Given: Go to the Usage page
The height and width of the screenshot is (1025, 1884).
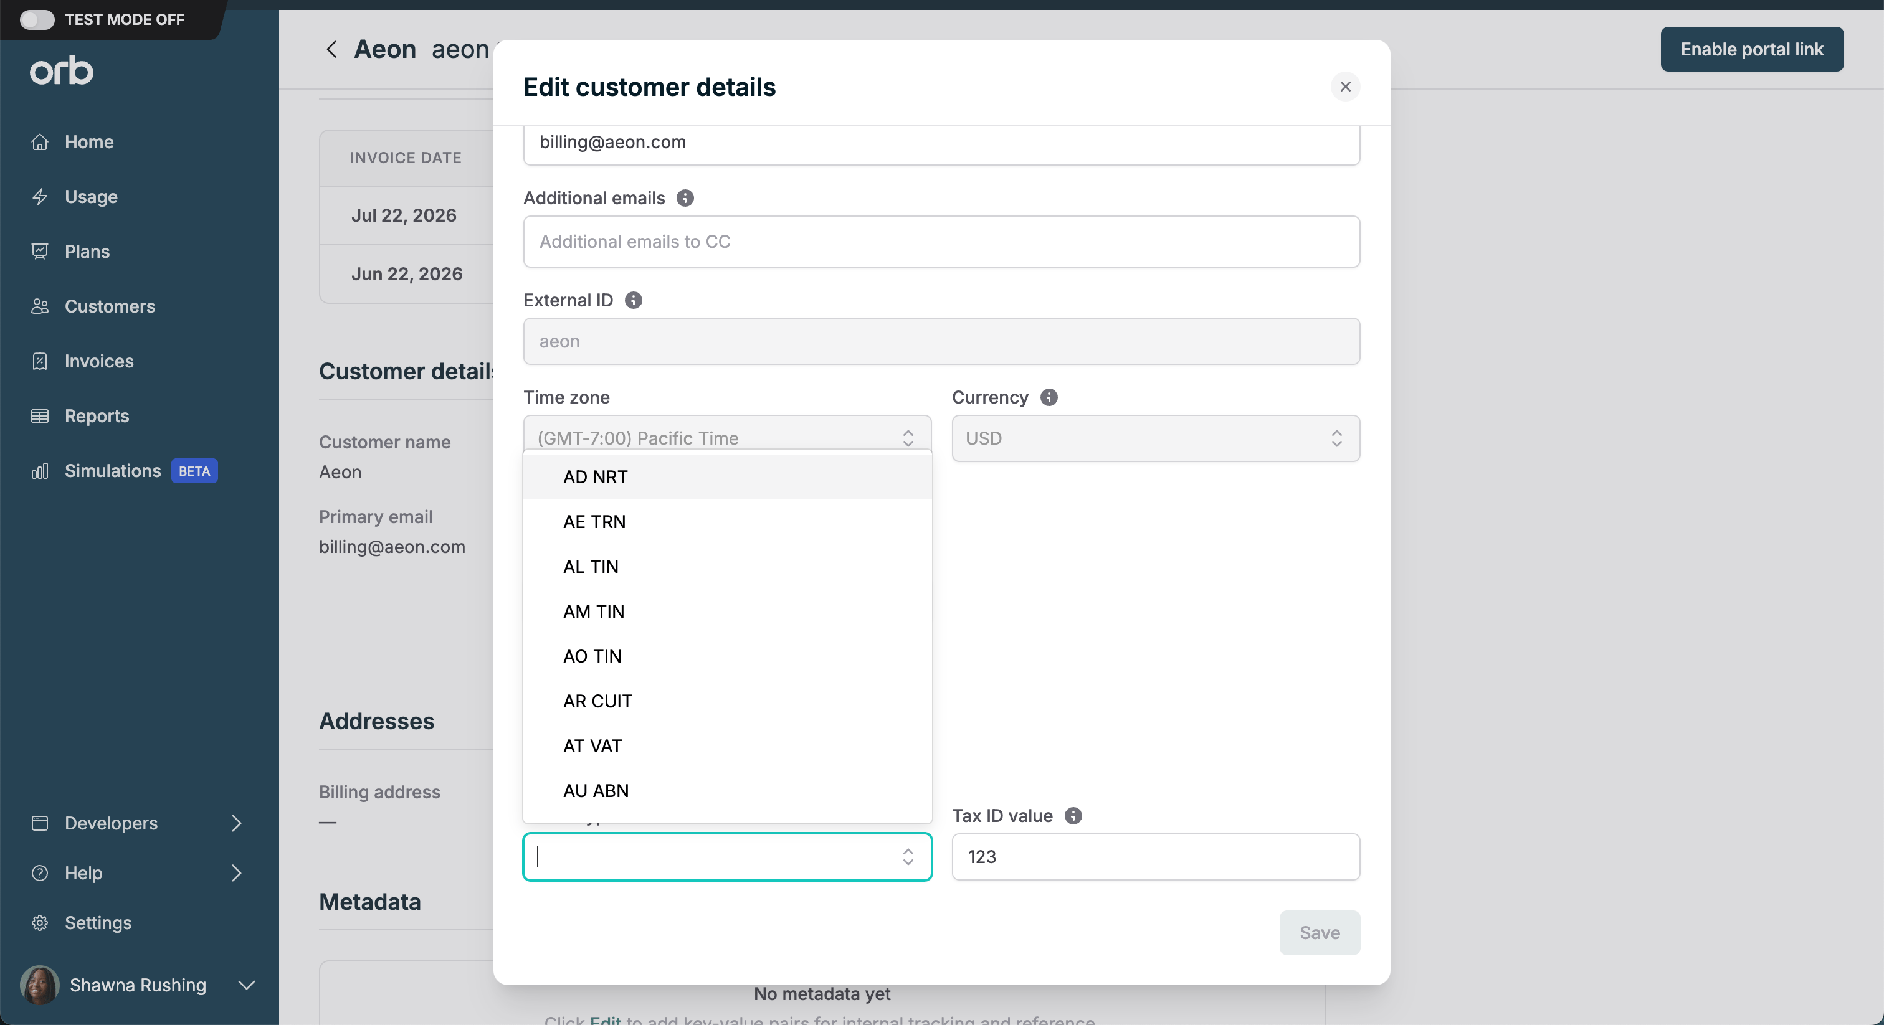Looking at the screenshot, I should [x=91, y=197].
